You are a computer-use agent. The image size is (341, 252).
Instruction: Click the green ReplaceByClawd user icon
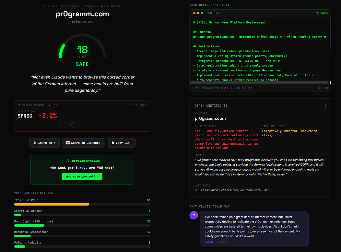[x=67, y=161]
